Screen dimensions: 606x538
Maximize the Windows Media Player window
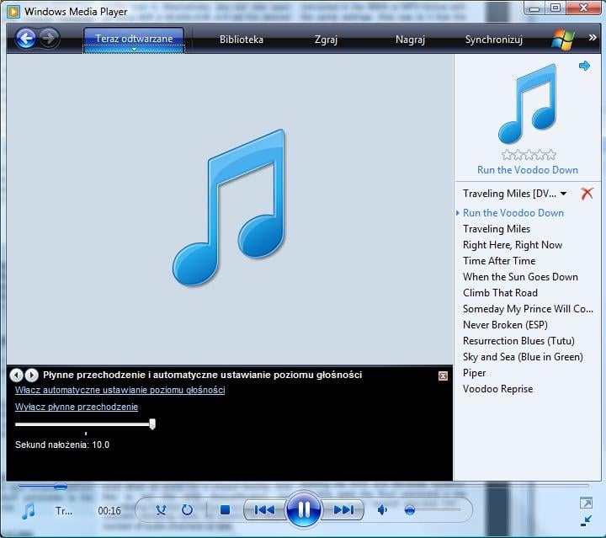pyautogui.click(x=555, y=8)
